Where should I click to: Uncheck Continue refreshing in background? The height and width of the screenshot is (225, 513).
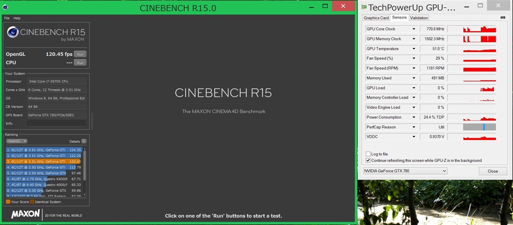pos(368,160)
